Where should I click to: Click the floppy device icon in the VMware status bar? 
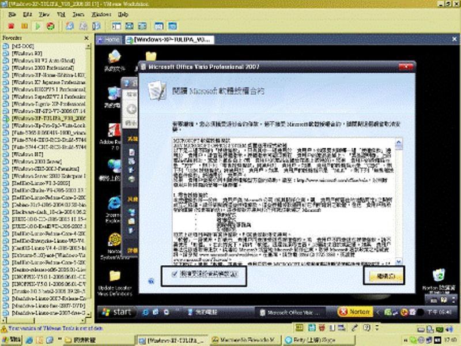pyautogui.click(x=312, y=328)
